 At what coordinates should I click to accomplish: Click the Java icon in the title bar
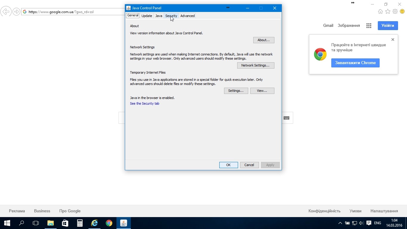pyautogui.click(x=128, y=8)
